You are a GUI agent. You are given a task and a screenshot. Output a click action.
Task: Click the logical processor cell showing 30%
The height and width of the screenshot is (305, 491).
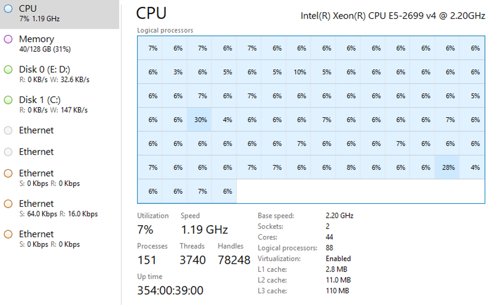200,120
